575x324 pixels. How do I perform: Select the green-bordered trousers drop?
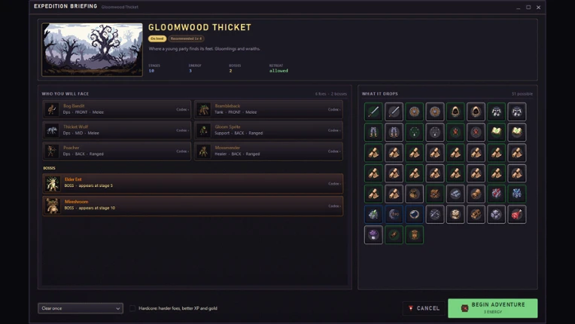(x=373, y=132)
